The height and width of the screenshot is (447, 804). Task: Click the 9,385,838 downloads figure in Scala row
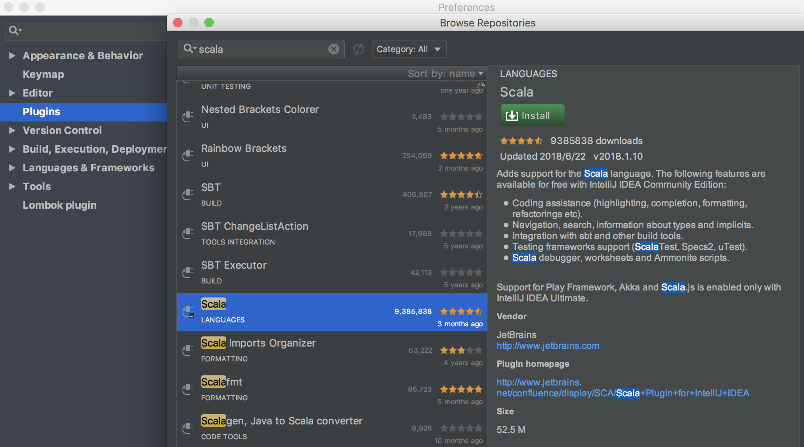[413, 311]
